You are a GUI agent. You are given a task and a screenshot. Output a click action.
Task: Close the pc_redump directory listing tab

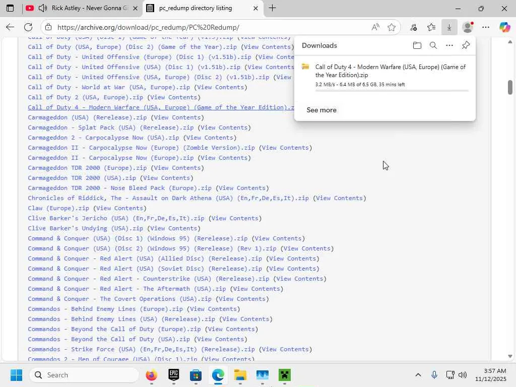coord(255,8)
